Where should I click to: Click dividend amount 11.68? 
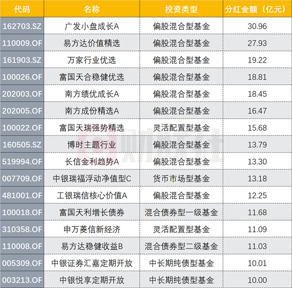pos(257,213)
